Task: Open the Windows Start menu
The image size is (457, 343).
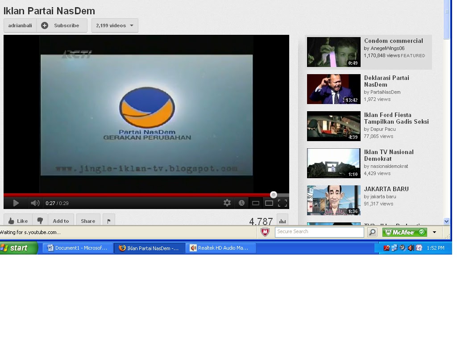Action: pyautogui.click(x=18, y=248)
